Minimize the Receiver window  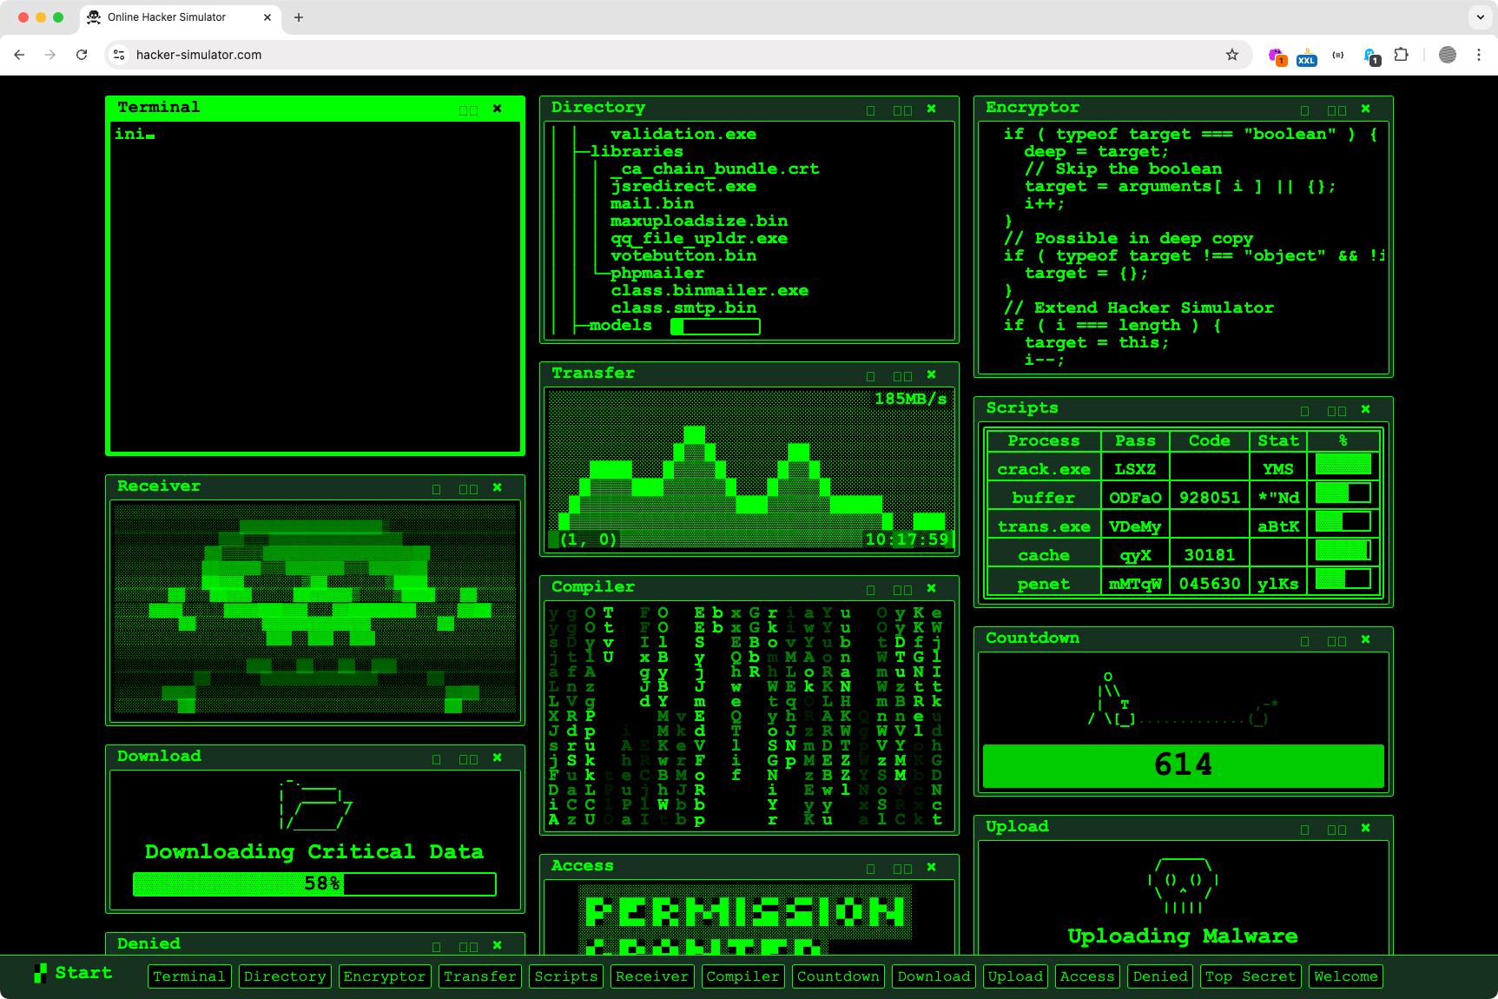[436, 489]
